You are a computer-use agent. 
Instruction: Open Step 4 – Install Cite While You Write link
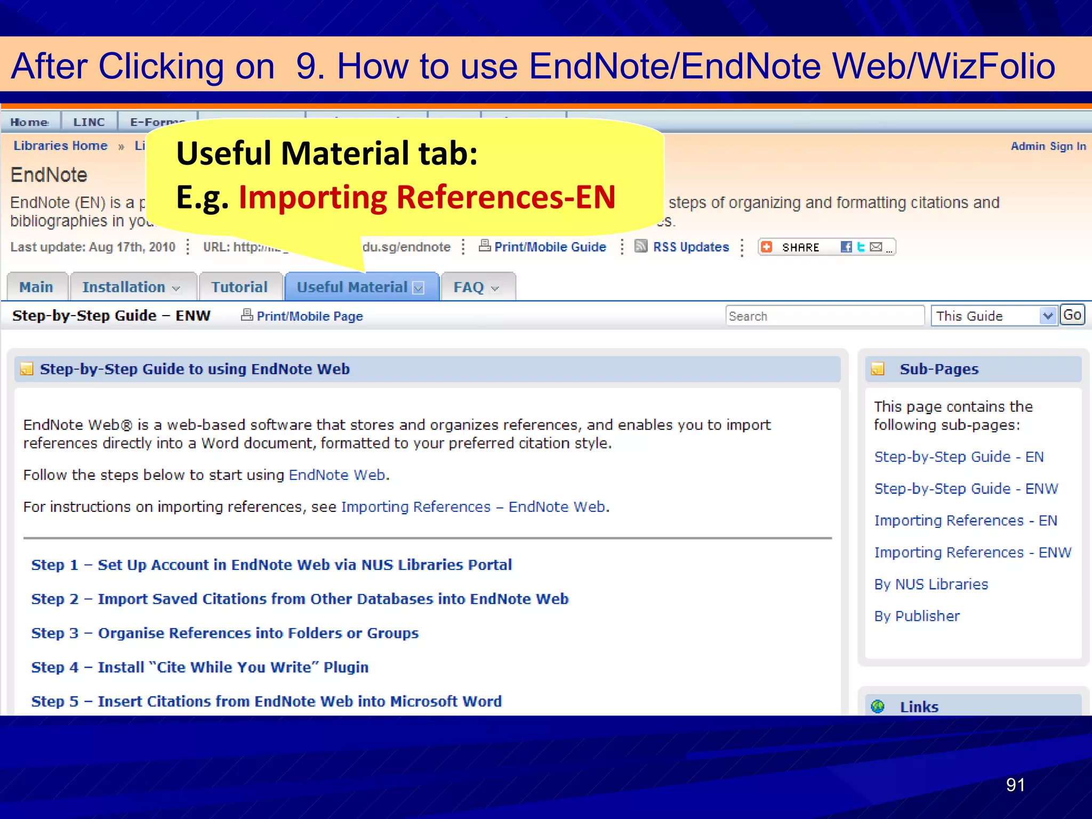click(200, 667)
